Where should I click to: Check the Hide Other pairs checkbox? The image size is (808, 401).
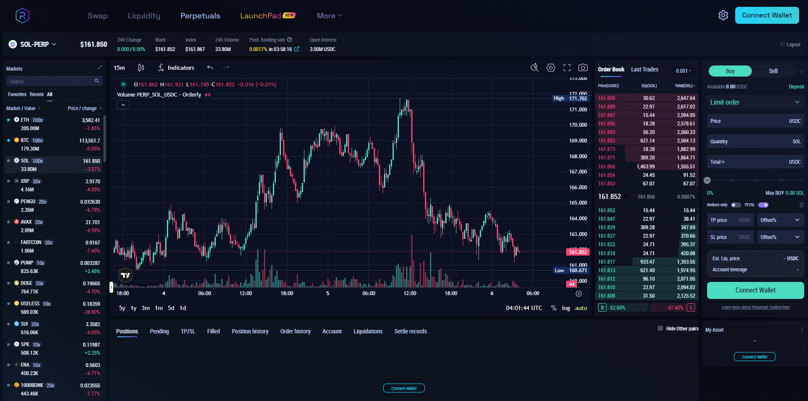pos(660,328)
